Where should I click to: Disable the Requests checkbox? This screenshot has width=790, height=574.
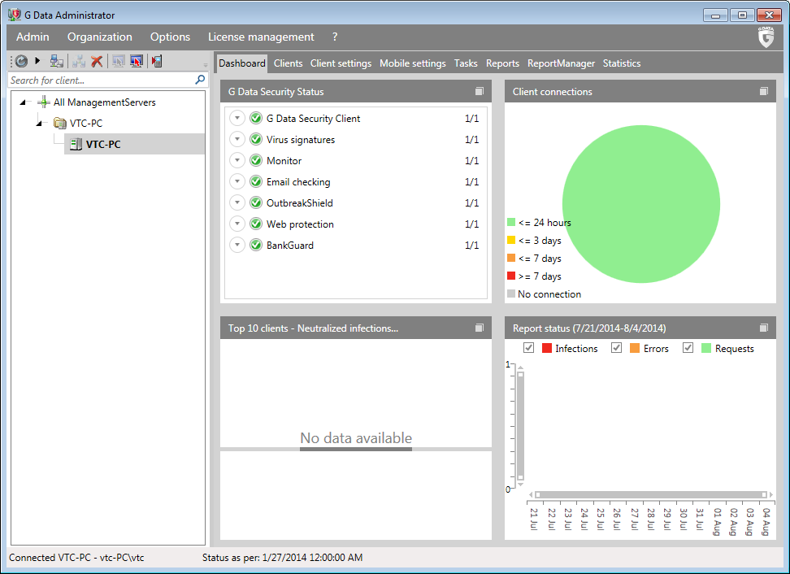[x=688, y=348]
